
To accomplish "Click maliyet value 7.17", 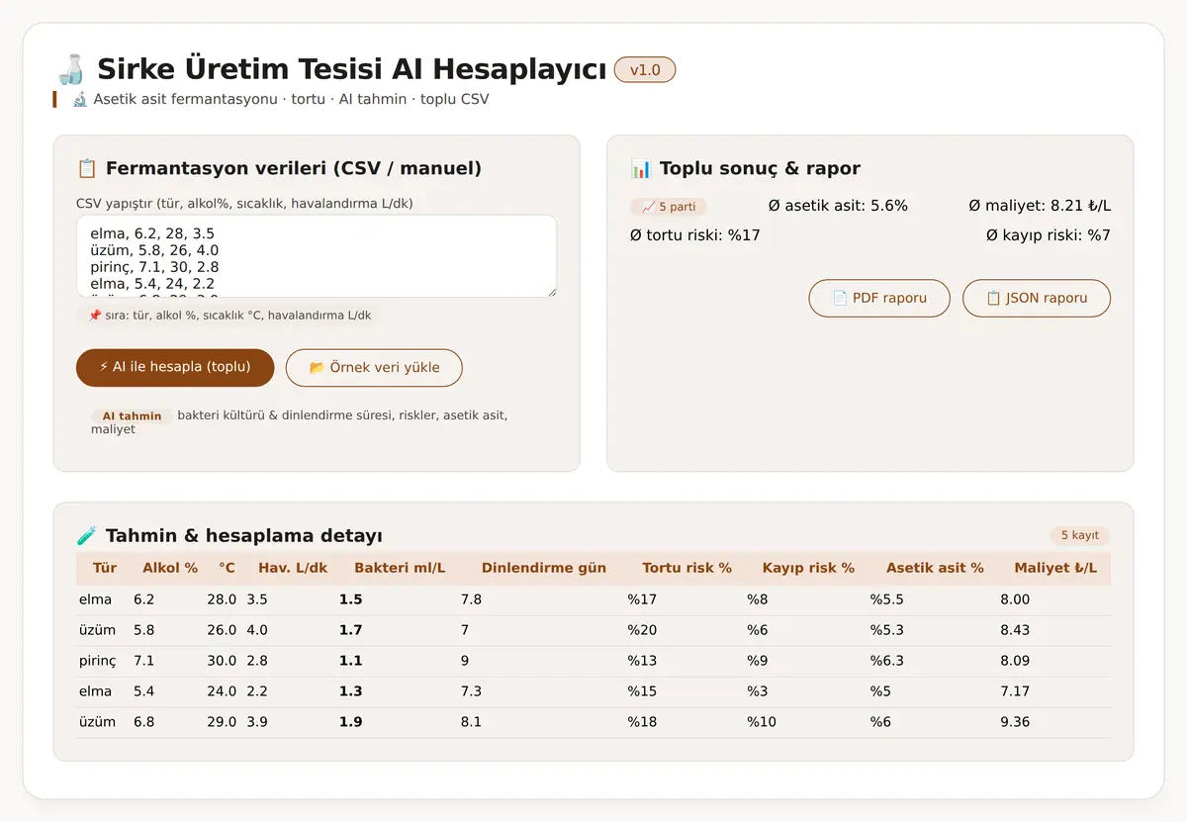I will click(x=1015, y=691).
